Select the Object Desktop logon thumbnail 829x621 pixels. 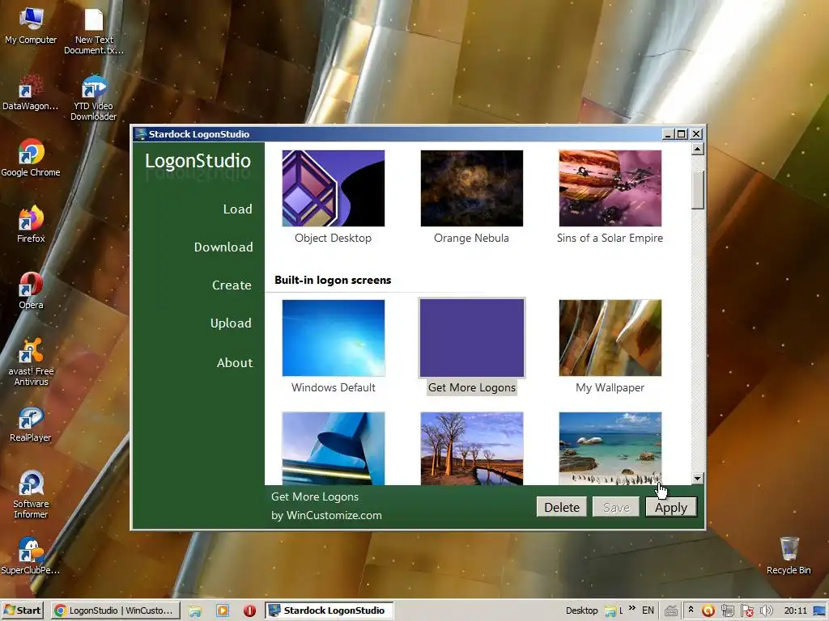pyautogui.click(x=333, y=188)
